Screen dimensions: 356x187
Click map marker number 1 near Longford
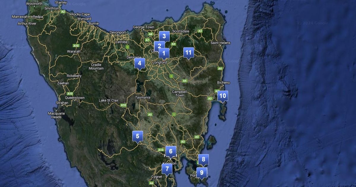coord(164,53)
